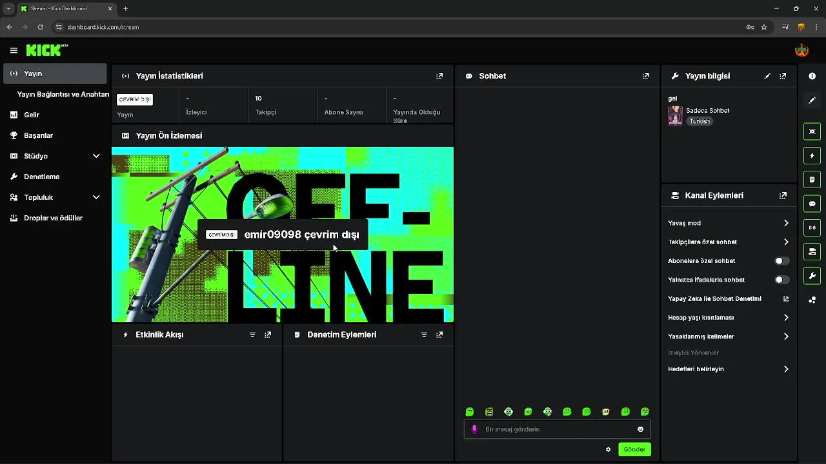The width and height of the screenshot is (826, 464).
Task: Click the pencil icon in right sidebar
Action: point(812,101)
